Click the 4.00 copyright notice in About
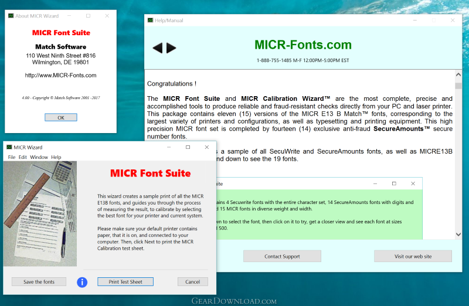Screen dimensions: 469x306 (x=61, y=98)
